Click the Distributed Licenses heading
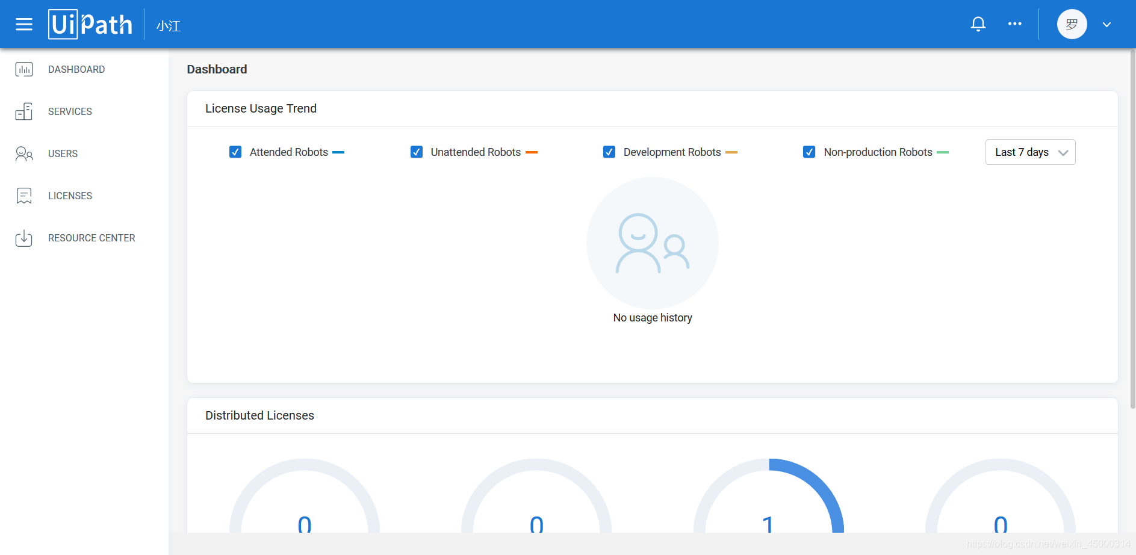The width and height of the screenshot is (1136, 555). pos(259,415)
